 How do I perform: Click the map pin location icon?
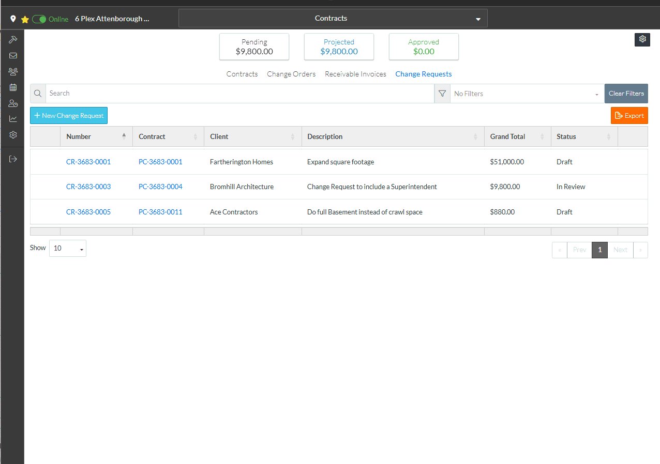(x=13, y=19)
